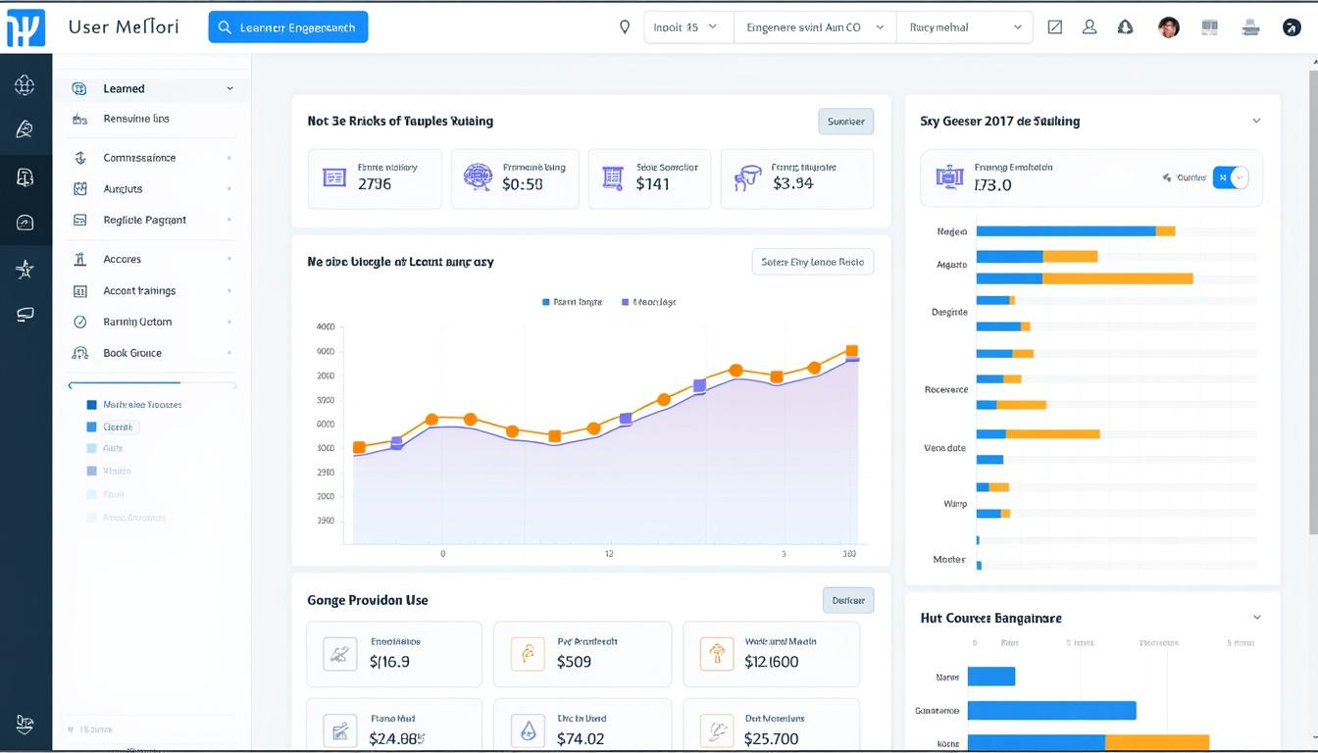Select 'Account trainings' in the sidebar menu
Viewport: 1318px width, 753px height.
(139, 291)
